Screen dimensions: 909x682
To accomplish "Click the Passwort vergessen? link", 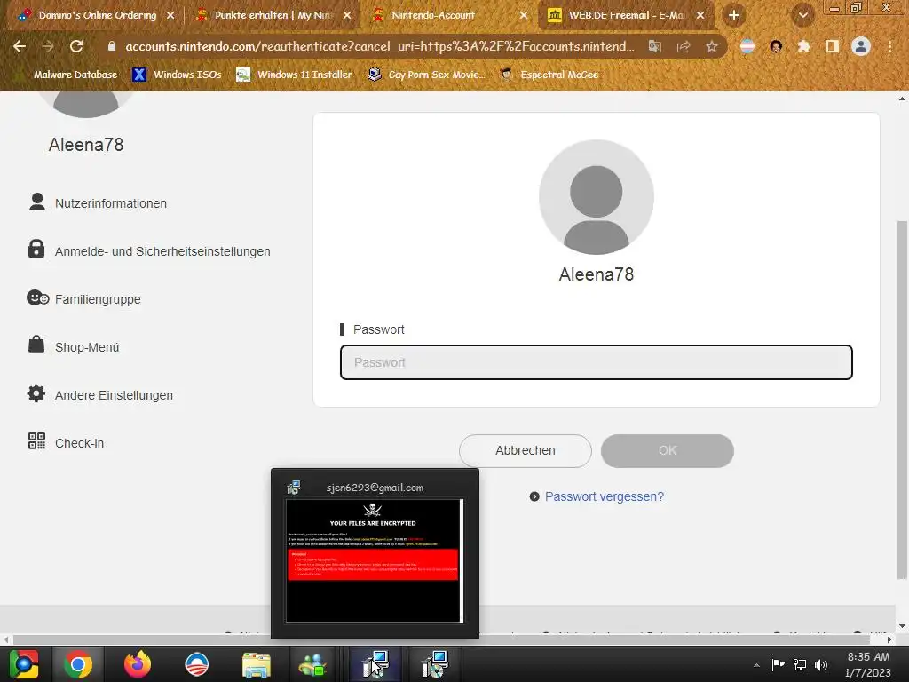I will (604, 496).
